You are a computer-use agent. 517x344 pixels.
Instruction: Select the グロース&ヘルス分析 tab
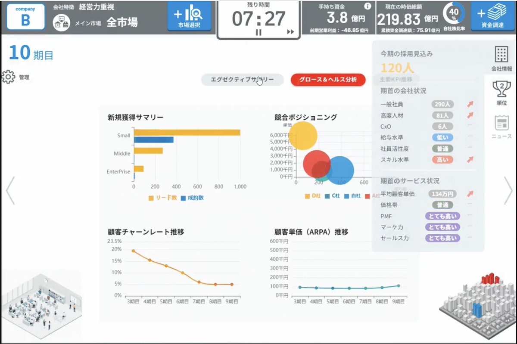click(328, 80)
